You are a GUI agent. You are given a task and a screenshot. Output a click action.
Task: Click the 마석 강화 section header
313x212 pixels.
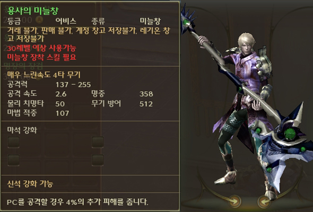22,130
